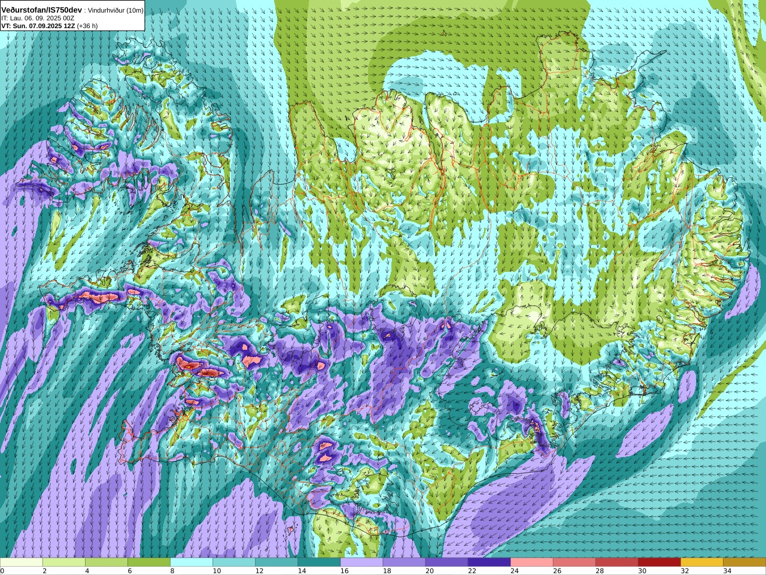Click the light pink 24–26 legend swatch
Viewport: 766px width, 575px height.
[531, 562]
